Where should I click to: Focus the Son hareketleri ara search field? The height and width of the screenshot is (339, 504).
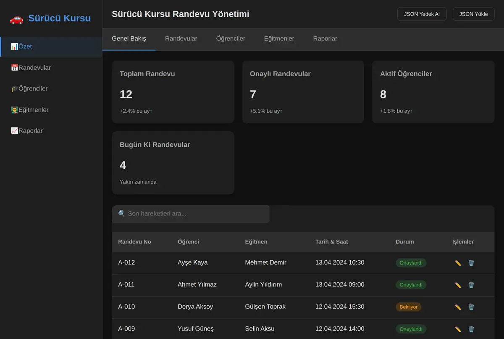click(190, 214)
